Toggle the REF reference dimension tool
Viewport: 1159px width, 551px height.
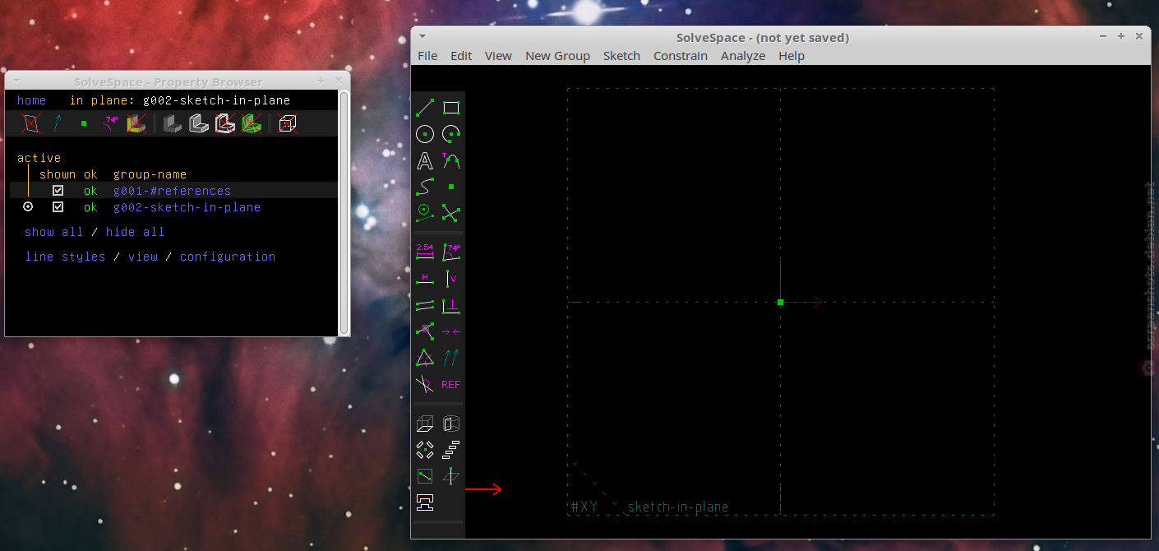tap(450, 384)
